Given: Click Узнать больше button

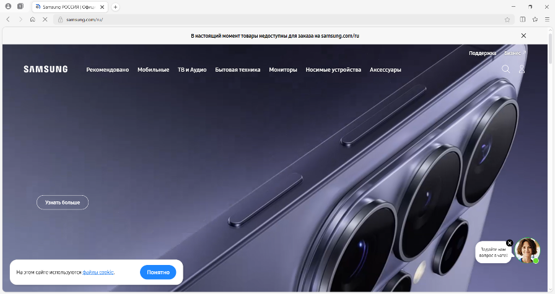Looking at the screenshot, I should [63, 203].
